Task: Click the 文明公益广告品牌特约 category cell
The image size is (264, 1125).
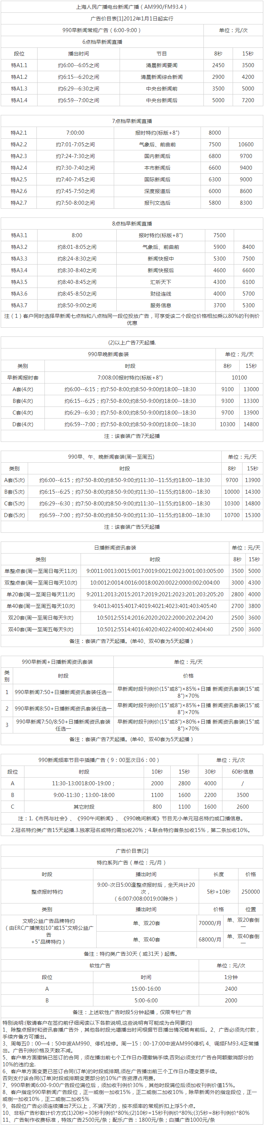Action: tap(48, 932)
